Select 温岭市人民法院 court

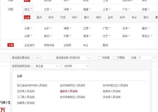68,91
